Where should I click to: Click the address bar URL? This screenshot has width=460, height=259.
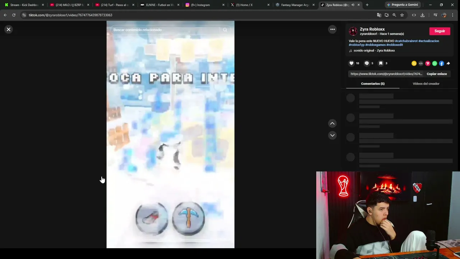tap(70, 15)
